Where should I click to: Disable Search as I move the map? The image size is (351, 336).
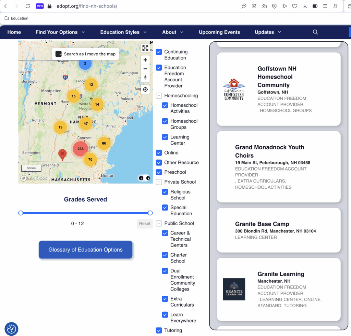pyautogui.click(x=59, y=54)
